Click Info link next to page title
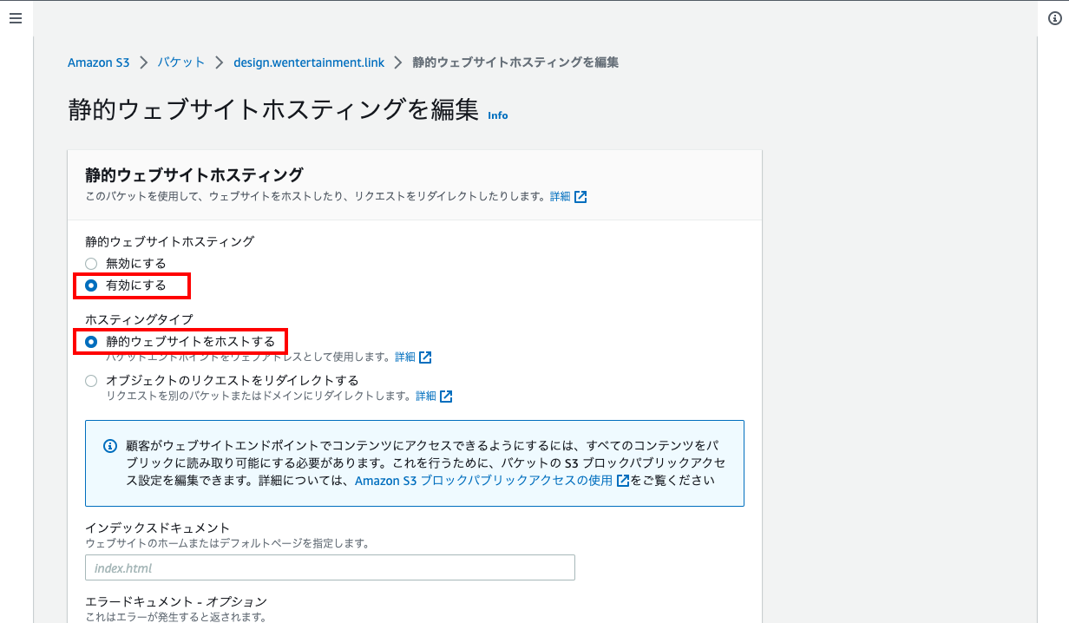The height and width of the screenshot is (623, 1069). click(x=498, y=115)
